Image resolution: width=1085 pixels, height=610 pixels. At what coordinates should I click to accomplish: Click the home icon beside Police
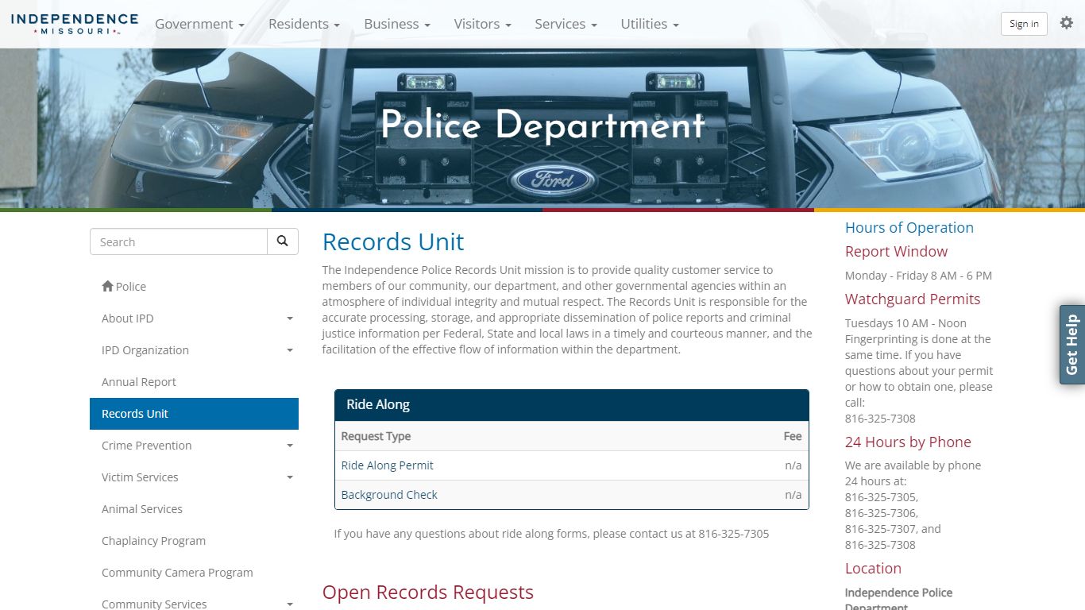coord(107,286)
